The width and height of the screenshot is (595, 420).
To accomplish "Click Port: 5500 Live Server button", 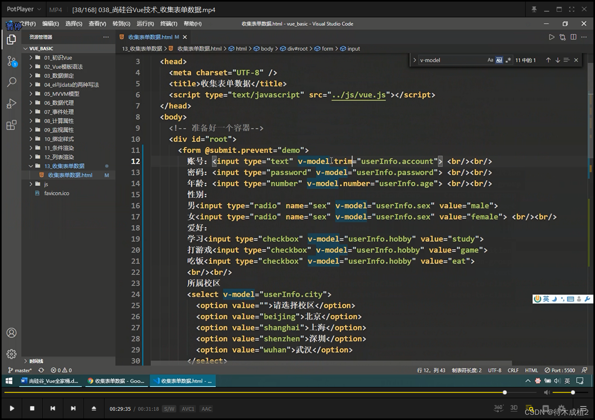I will point(560,370).
